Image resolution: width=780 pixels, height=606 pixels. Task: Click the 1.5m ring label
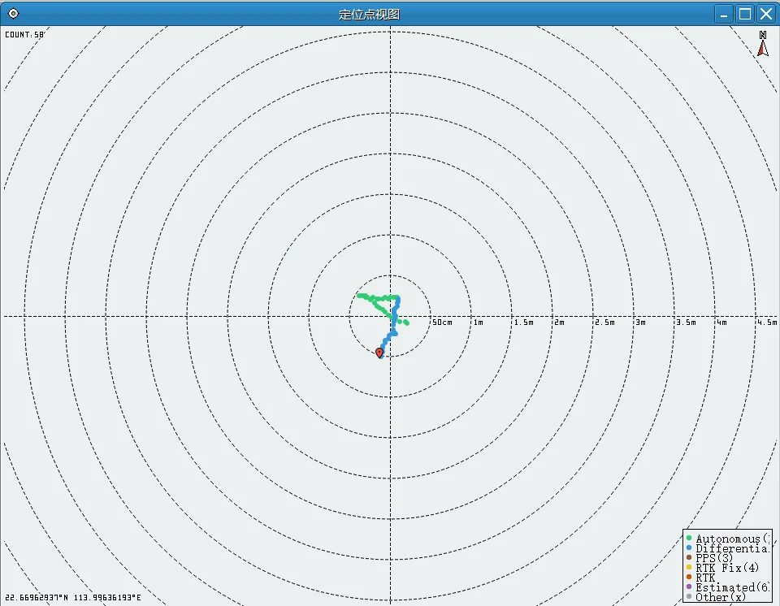[524, 322]
